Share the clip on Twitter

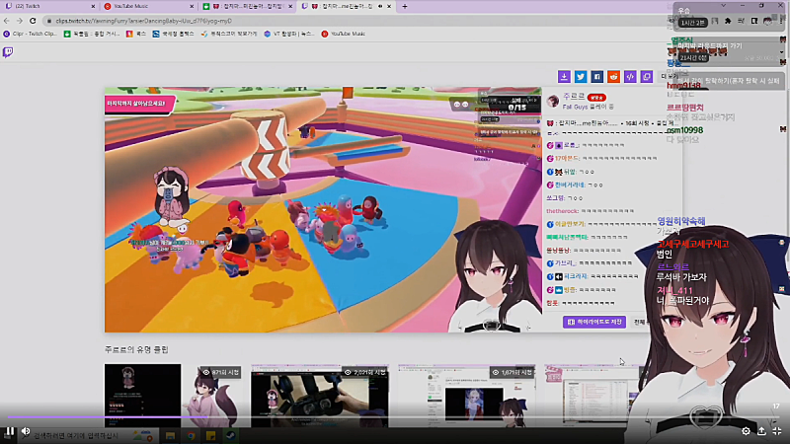click(581, 76)
